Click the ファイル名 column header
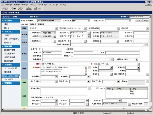The image size is (153, 115). (x=112, y=89)
